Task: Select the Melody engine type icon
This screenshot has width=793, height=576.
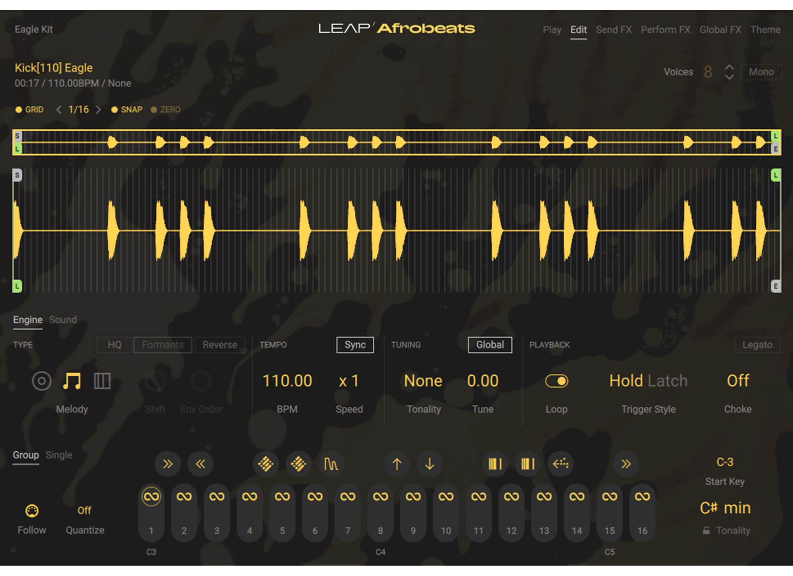Action: [72, 381]
